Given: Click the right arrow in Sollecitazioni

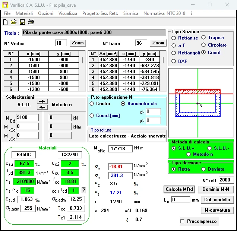Looking at the screenshot, I should [x=42, y=101].
